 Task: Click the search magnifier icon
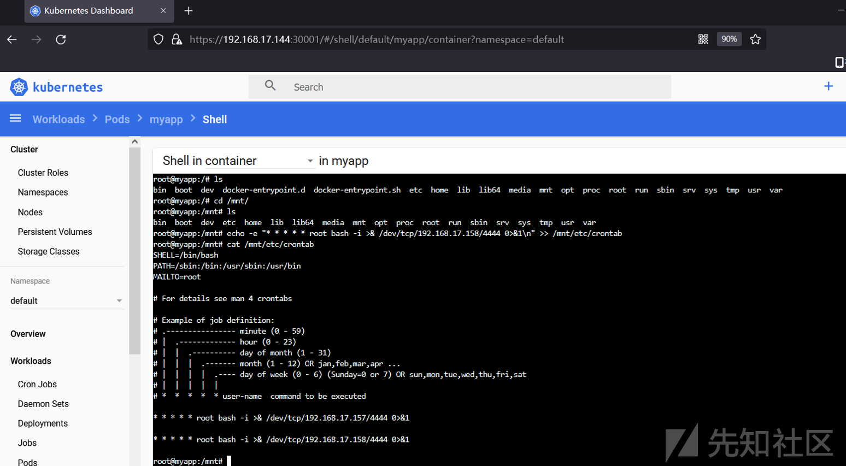(x=270, y=85)
